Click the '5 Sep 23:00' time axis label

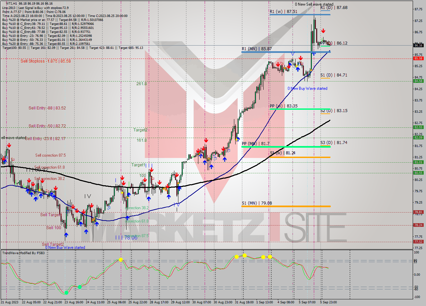328,302
